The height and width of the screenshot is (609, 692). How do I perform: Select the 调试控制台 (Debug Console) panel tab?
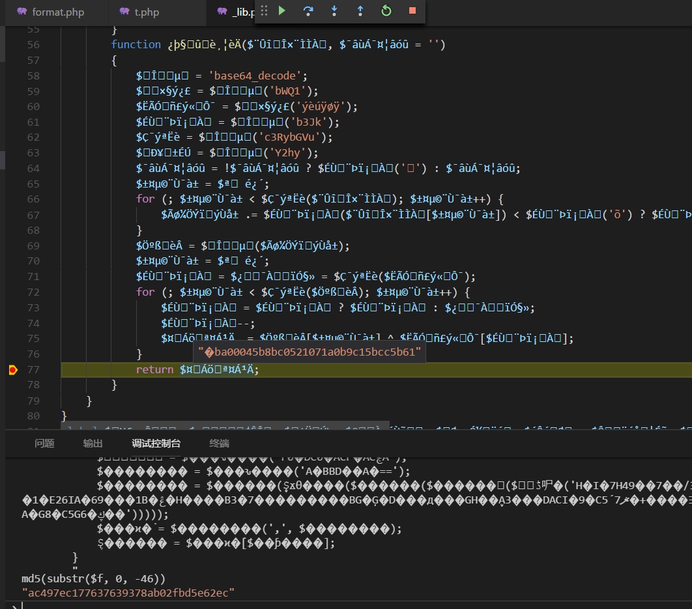coord(156,443)
